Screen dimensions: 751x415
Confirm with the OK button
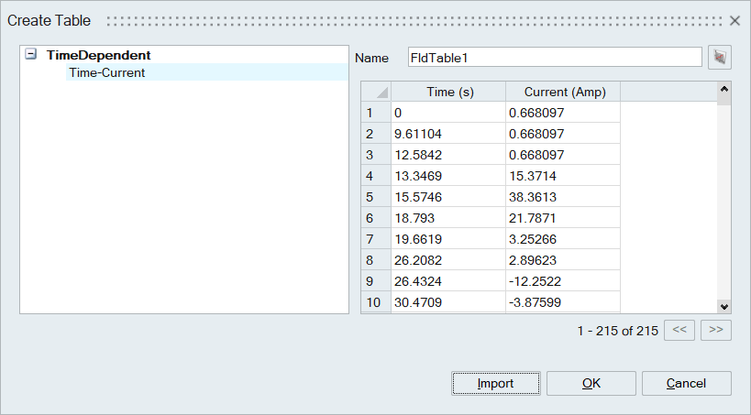tap(591, 383)
